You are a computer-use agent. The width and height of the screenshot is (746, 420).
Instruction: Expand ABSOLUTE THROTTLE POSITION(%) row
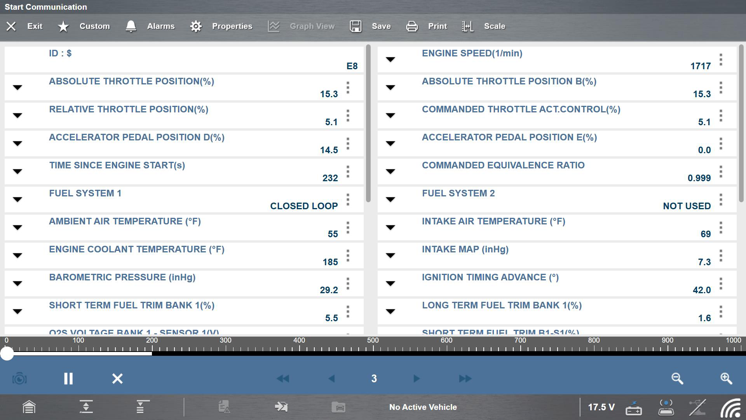(17, 87)
